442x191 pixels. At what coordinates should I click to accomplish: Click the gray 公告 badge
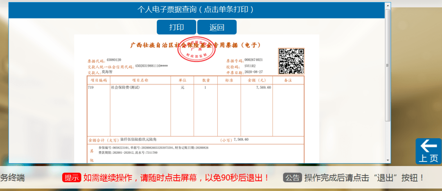pyautogui.click(x=292, y=178)
